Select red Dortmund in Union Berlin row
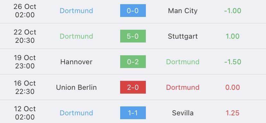Screen dimensions: 266x123 point(183,88)
